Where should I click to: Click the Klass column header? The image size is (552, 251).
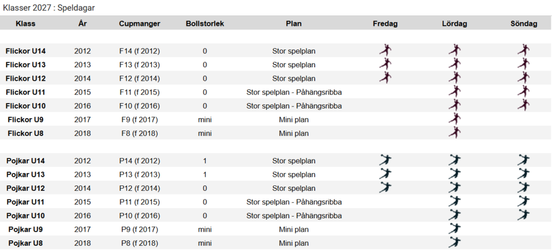[x=26, y=24]
